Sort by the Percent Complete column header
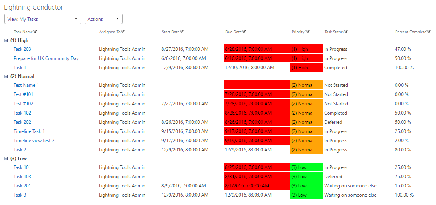The height and width of the screenshot is (205, 436). point(411,32)
